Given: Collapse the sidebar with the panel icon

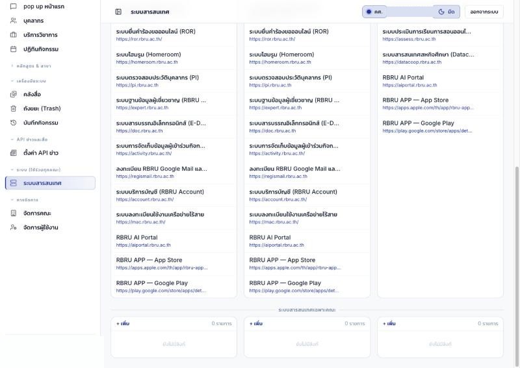Looking at the screenshot, I should click(x=118, y=12).
